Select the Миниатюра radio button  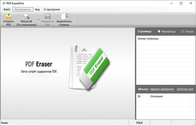pos(159,31)
